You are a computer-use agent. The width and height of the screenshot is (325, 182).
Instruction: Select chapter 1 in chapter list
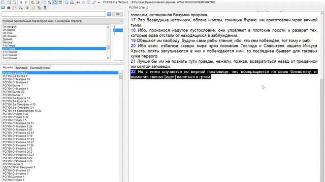click(x=118, y=27)
